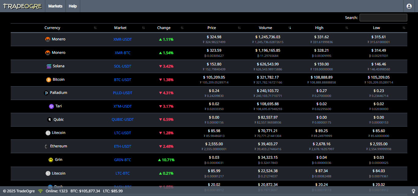Image resolution: width=418 pixels, height=196 pixels.
Task: Sort table by Currency column arrows
Action: tap(95, 28)
